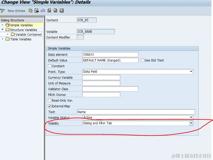The height and width of the screenshot is (160, 213).
Task: Go to previous entry icon
Action: pyautogui.click(x=49, y=10)
